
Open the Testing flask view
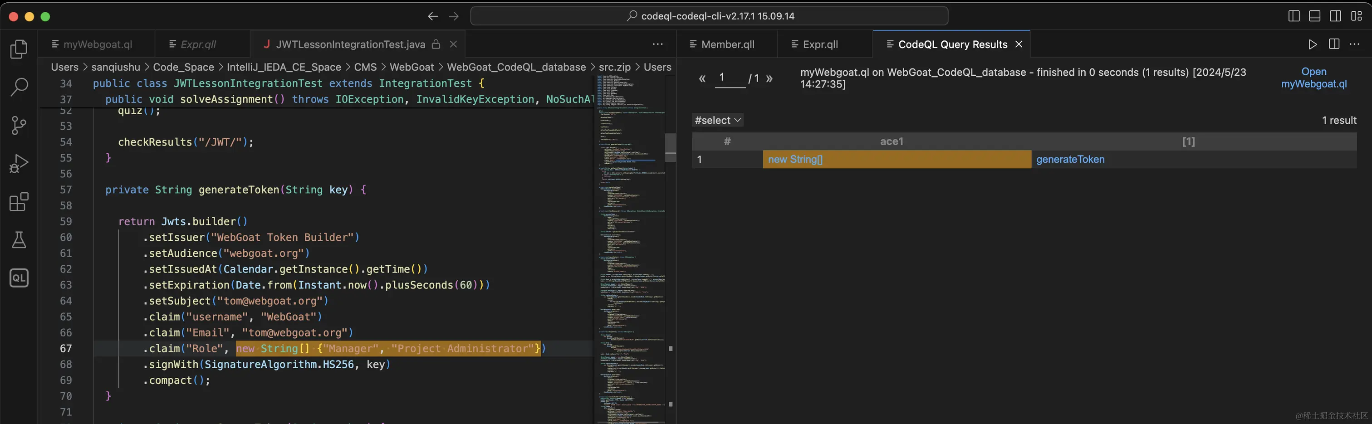tap(19, 240)
